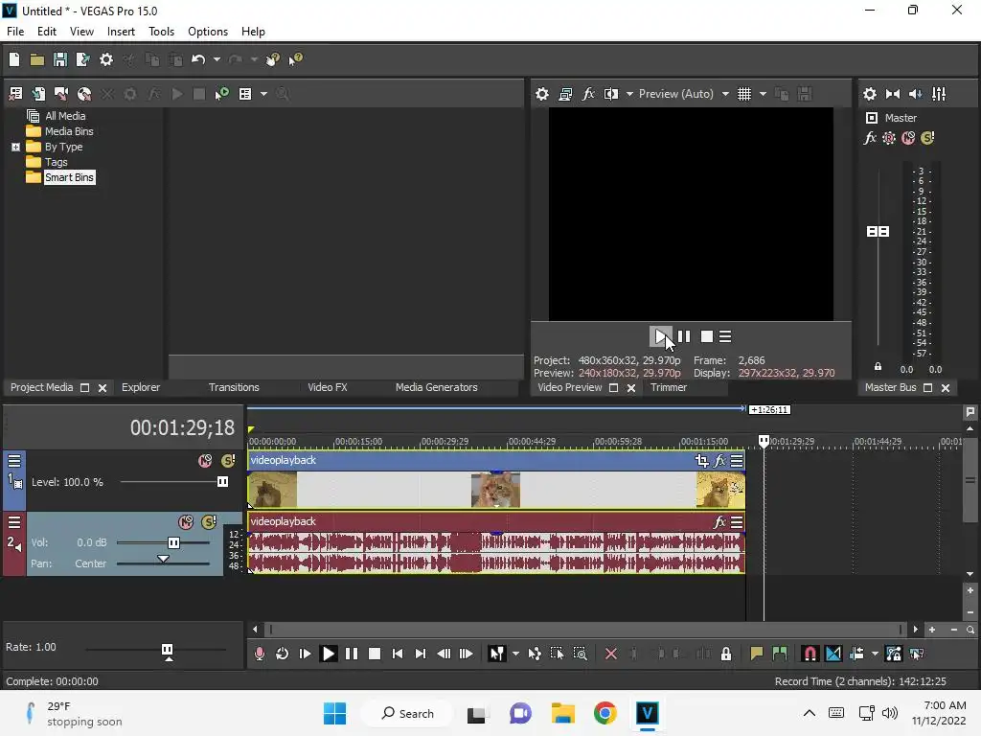Viewport: 981px width, 736px height.
Task: Open the Render As toolbar icon
Action: click(82, 59)
